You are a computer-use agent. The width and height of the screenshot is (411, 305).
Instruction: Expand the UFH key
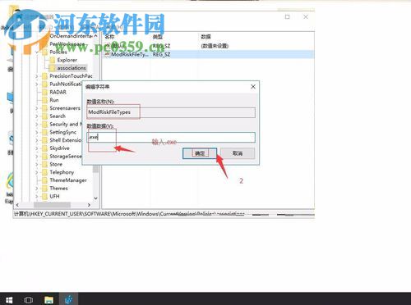click(x=37, y=196)
